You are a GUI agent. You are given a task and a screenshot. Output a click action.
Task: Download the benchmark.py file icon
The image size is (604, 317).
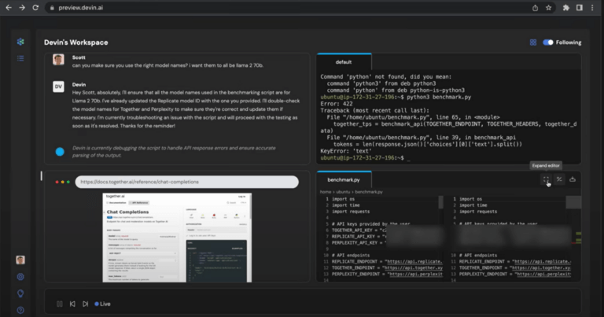(x=573, y=179)
